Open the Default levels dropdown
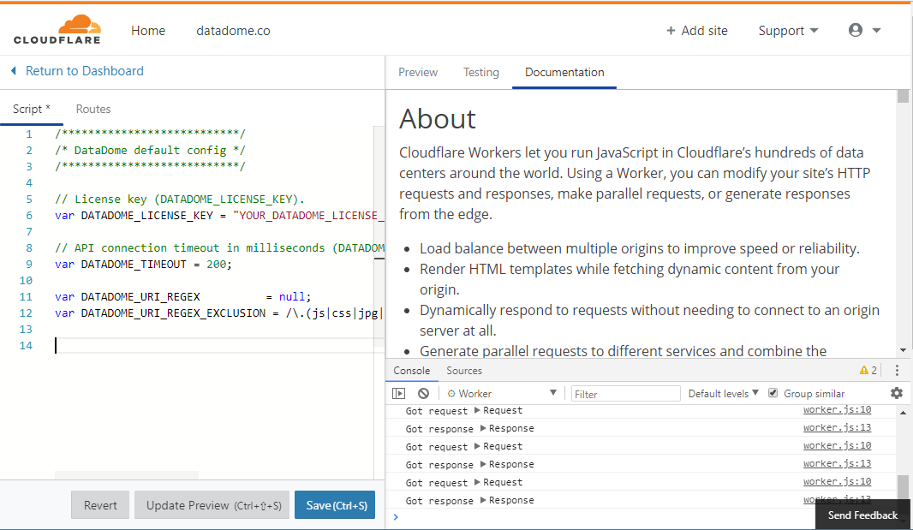This screenshot has height=530, width=913. [724, 394]
